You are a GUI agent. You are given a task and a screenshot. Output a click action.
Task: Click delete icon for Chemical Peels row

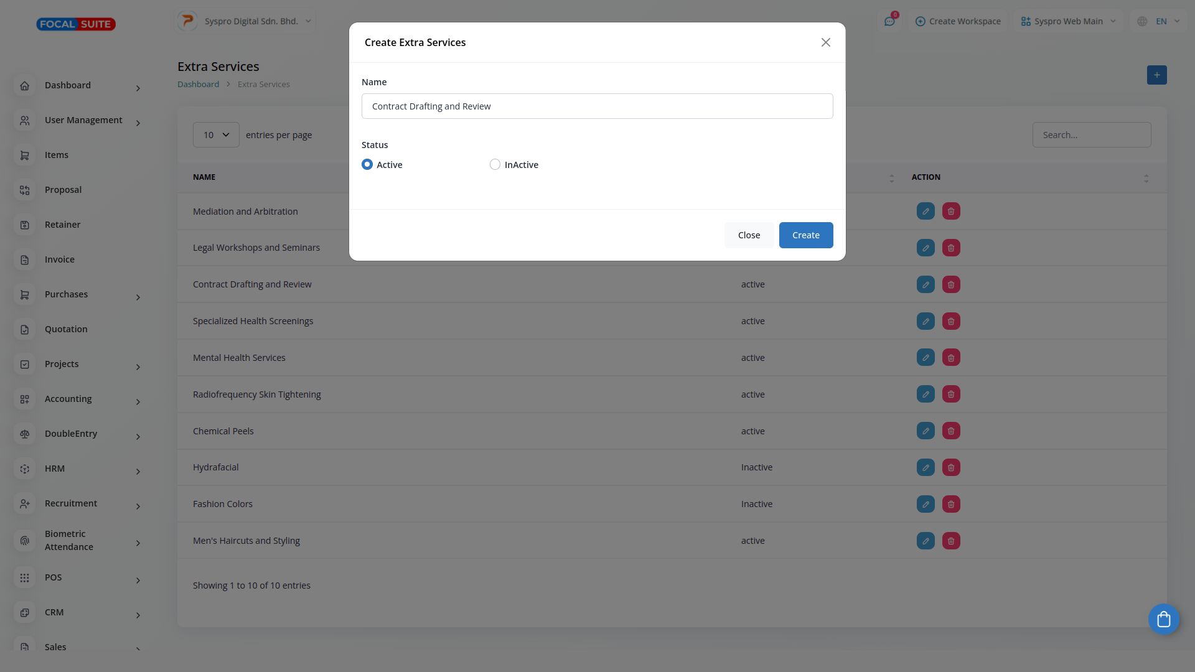pyautogui.click(x=951, y=431)
